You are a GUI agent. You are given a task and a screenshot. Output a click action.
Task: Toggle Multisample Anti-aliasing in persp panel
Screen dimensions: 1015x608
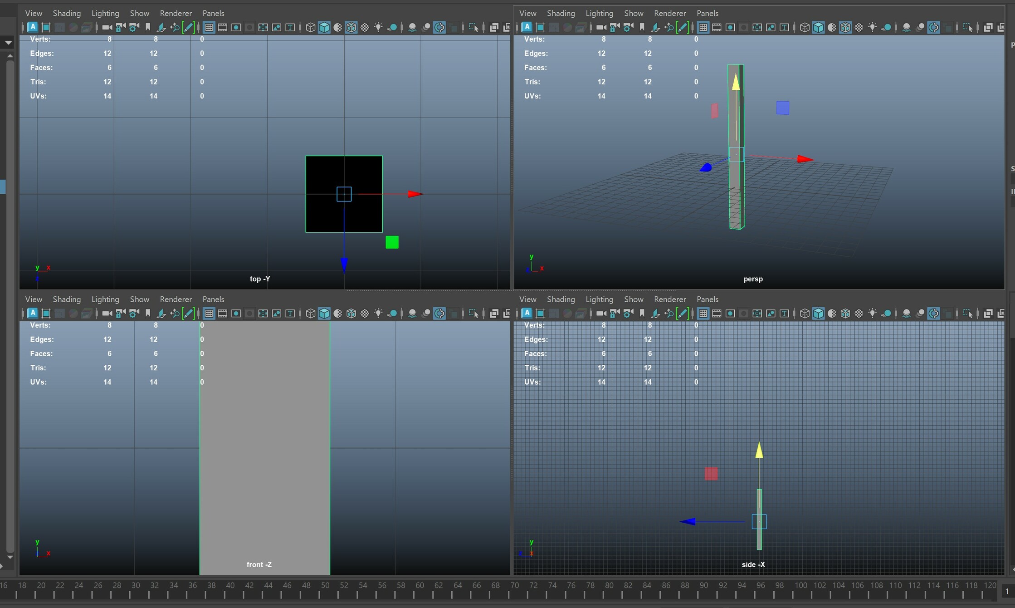click(934, 27)
